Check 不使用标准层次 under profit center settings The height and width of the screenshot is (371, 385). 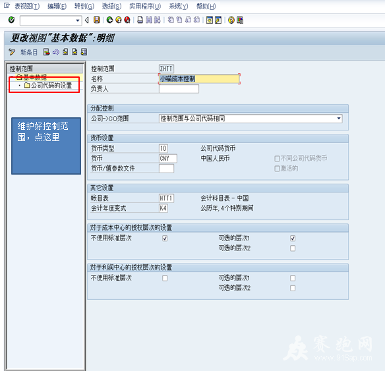pyautogui.click(x=165, y=278)
